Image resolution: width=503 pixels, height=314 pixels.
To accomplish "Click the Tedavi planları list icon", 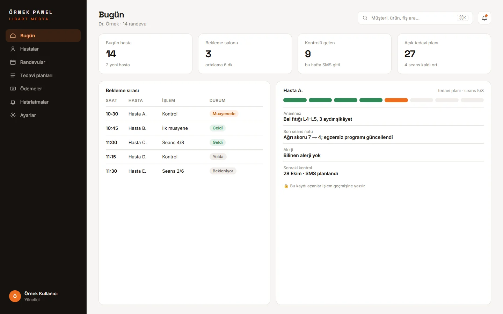I will pyautogui.click(x=13, y=75).
